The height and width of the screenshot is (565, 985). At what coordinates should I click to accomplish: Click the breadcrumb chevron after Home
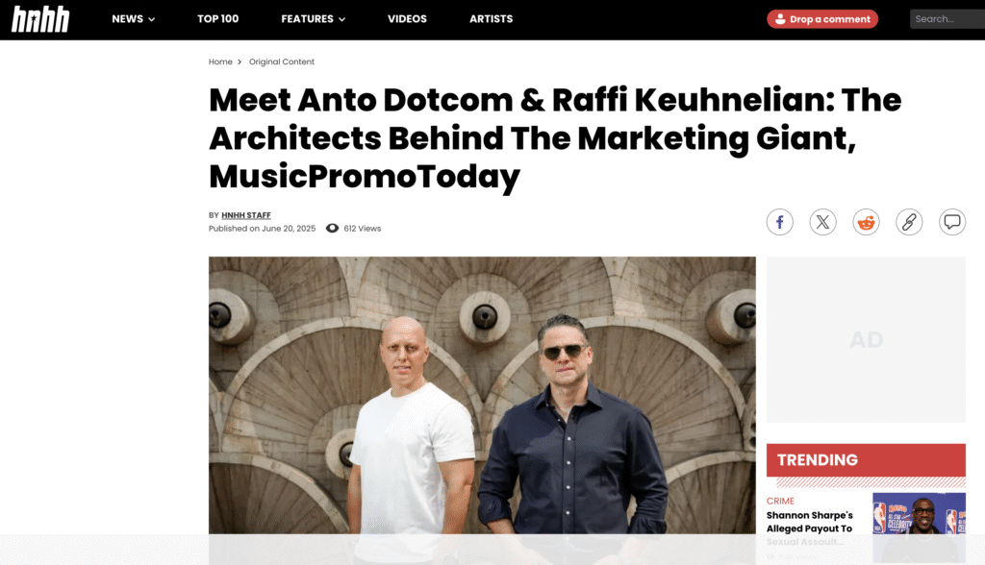click(x=240, y=62)
